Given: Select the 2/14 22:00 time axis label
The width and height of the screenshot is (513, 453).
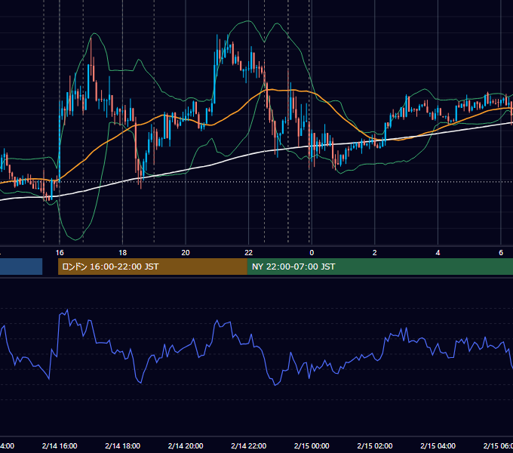Looking at the screenshot, I should click(249, 445).
